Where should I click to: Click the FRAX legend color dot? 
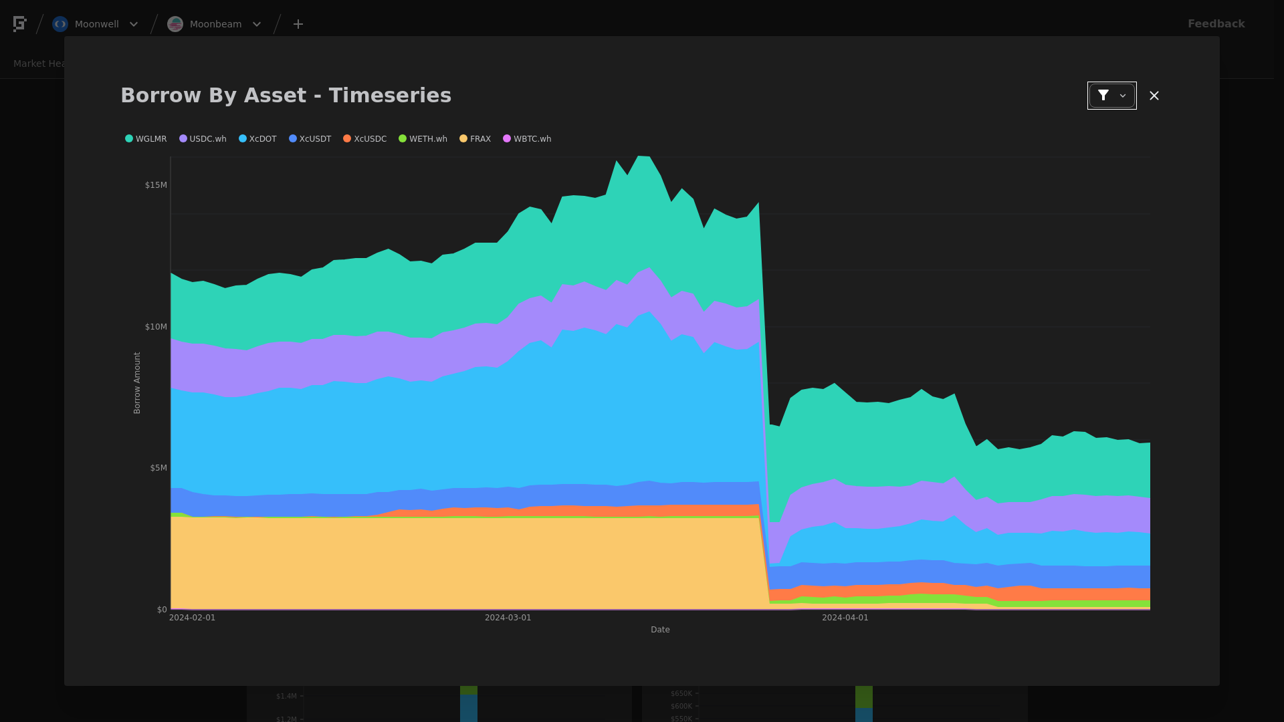pos(463,139)
